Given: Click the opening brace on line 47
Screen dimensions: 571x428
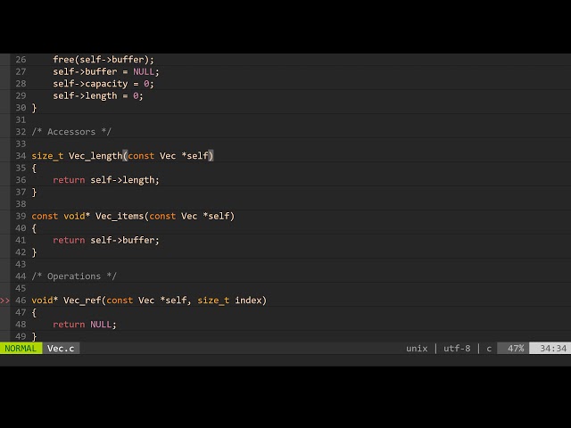Looking at the screenshot, I should click(x=34, y=313).
